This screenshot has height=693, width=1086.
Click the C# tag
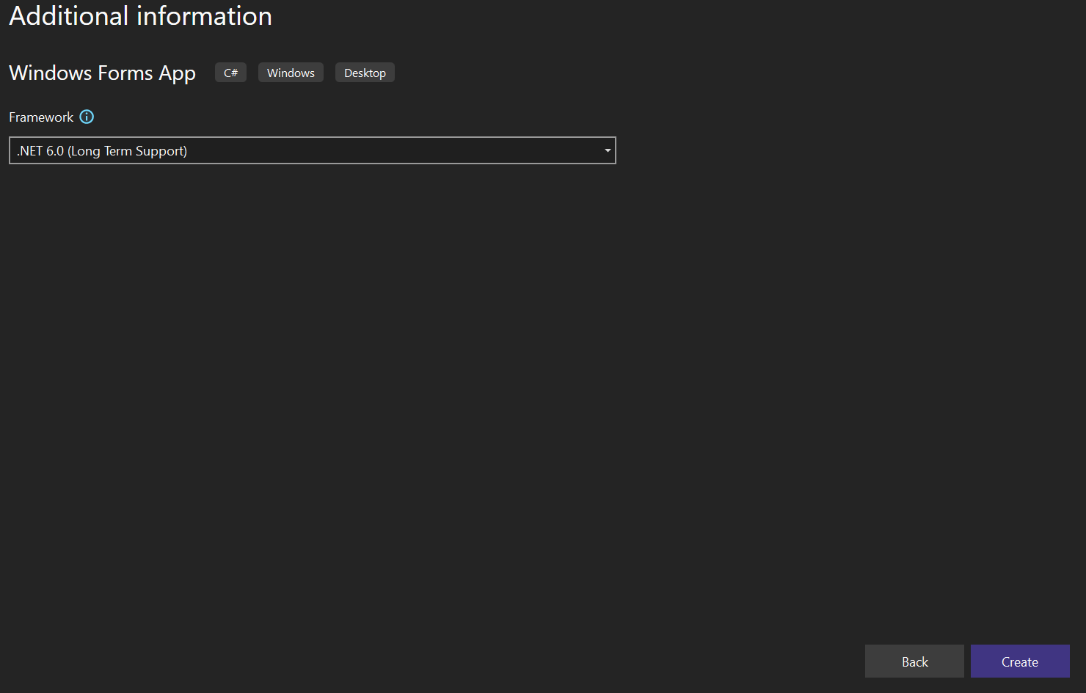[x=230, y=73]
